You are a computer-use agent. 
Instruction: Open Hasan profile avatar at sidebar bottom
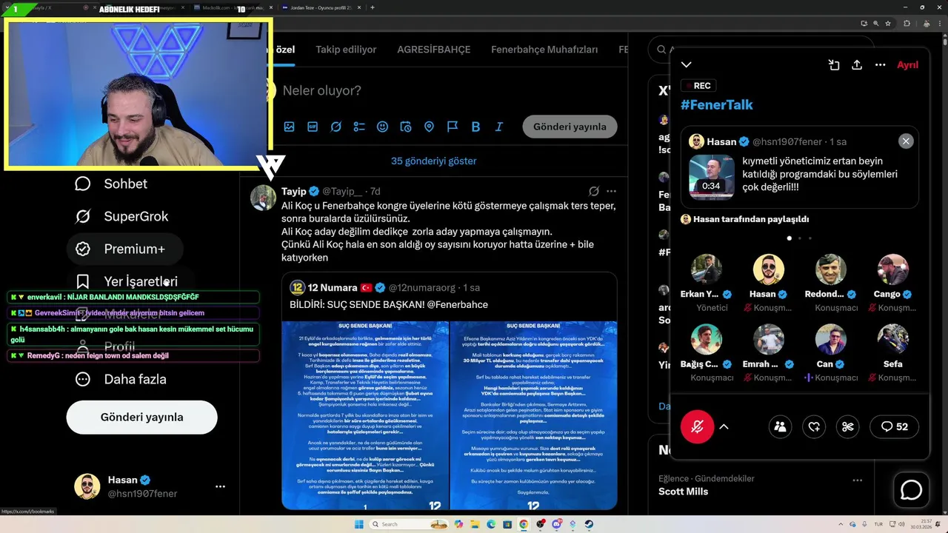(87, 486)
